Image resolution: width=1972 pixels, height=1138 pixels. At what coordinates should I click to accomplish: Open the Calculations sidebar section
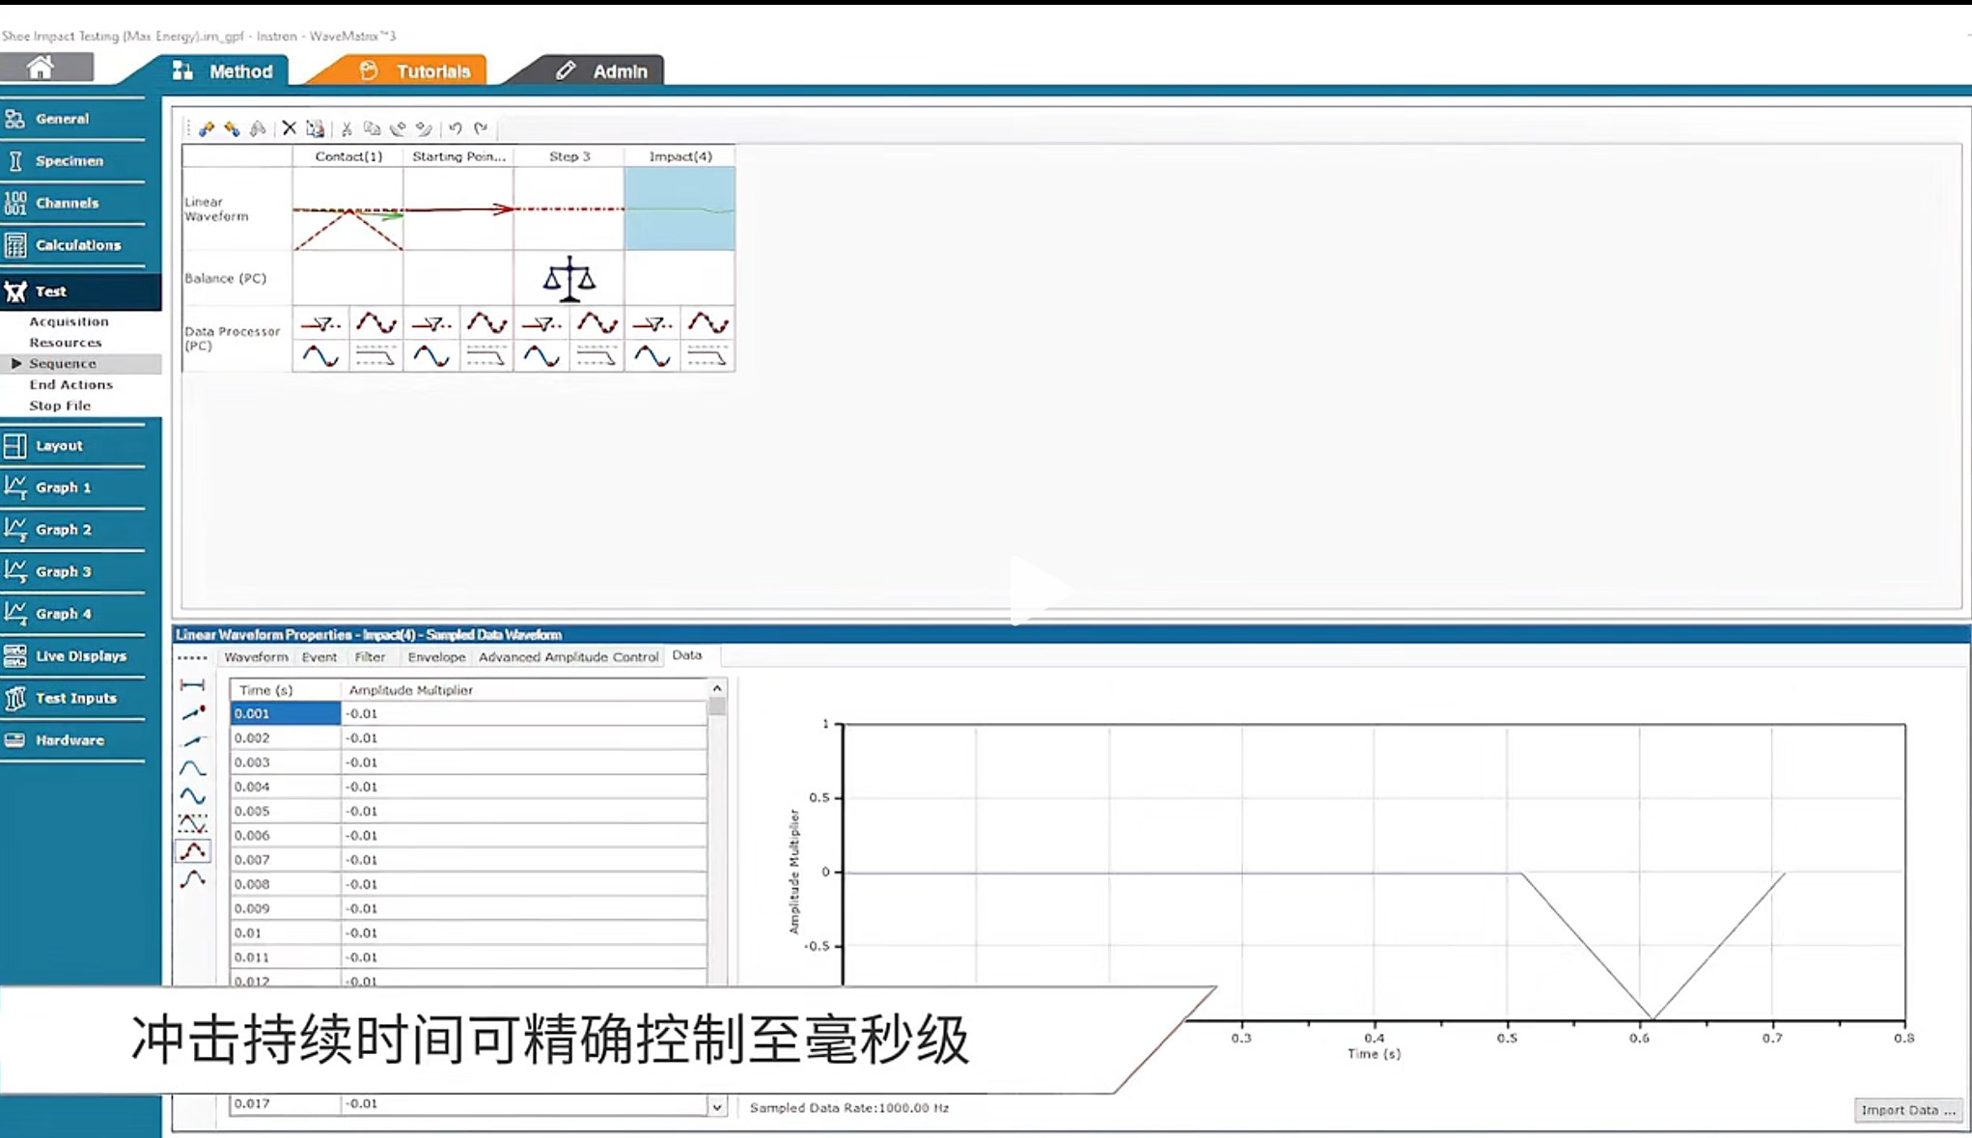click(77, 245)
